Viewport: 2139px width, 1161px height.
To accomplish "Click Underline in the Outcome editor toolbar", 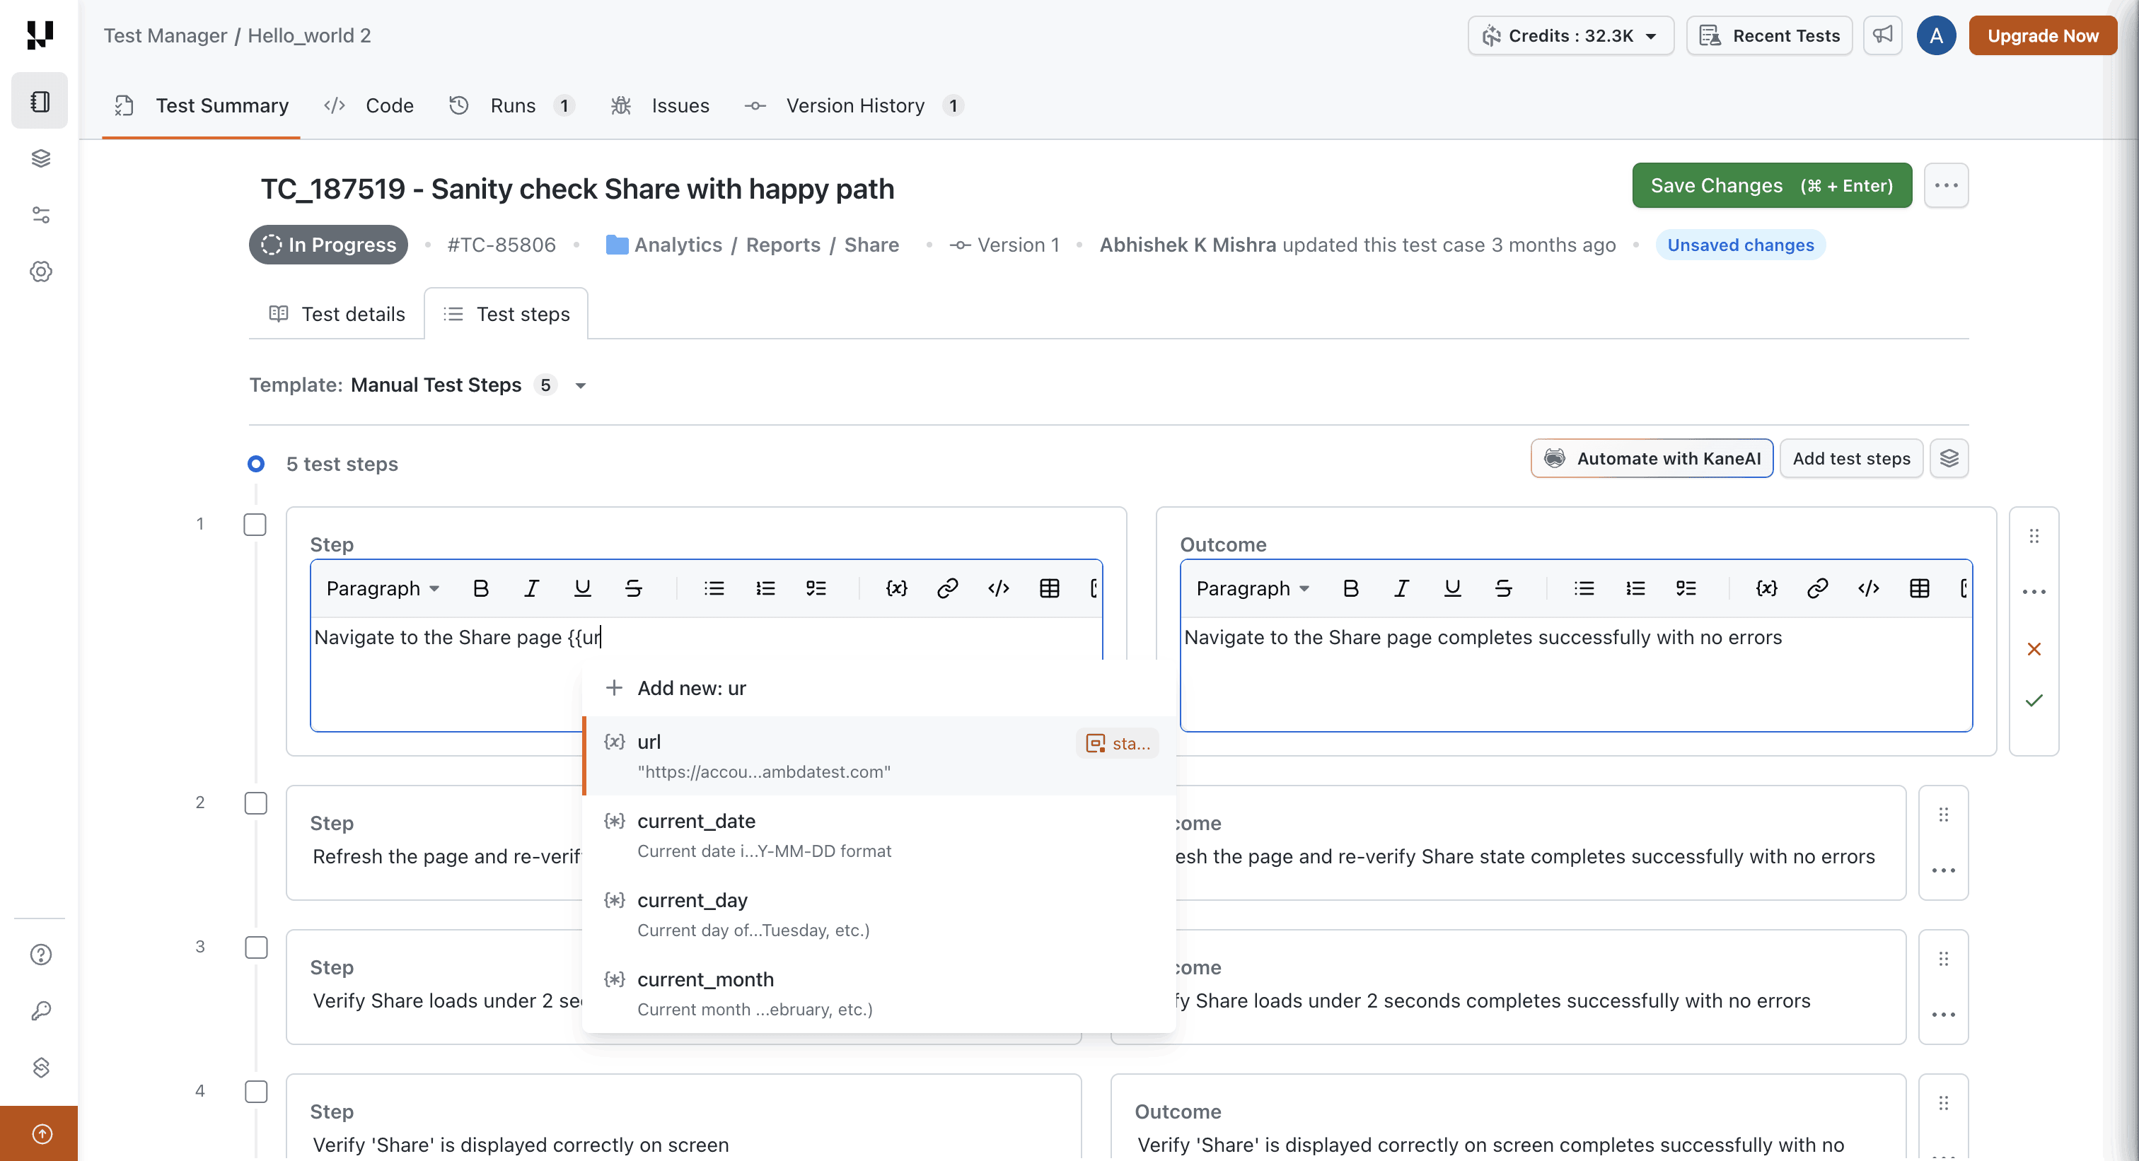I will click(x=1451, y=588).
